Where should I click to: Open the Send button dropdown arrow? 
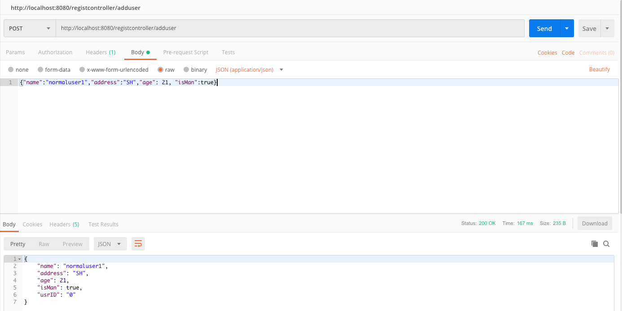[x=567, y=28]
